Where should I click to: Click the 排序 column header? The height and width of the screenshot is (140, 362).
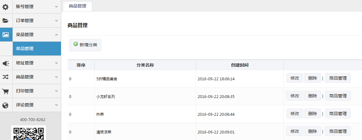pyautogui.click(x=81, y=65)
